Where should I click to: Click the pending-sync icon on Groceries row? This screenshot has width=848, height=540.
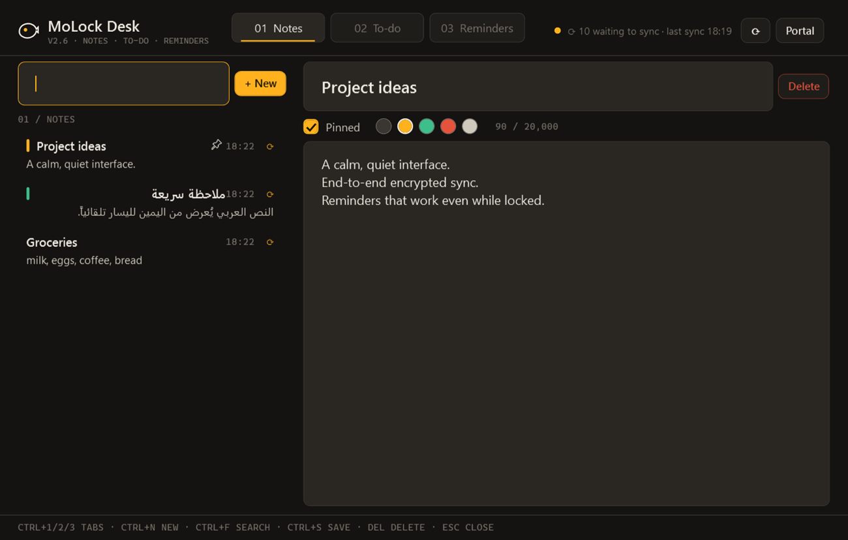[x=270, y=243]
